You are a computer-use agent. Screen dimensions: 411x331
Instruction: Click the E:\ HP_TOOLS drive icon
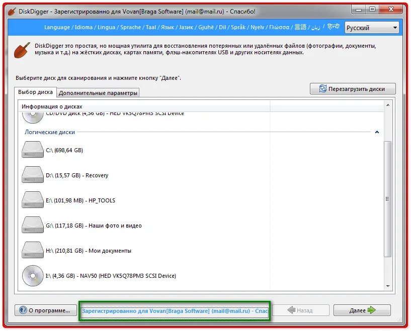point(33,200)
